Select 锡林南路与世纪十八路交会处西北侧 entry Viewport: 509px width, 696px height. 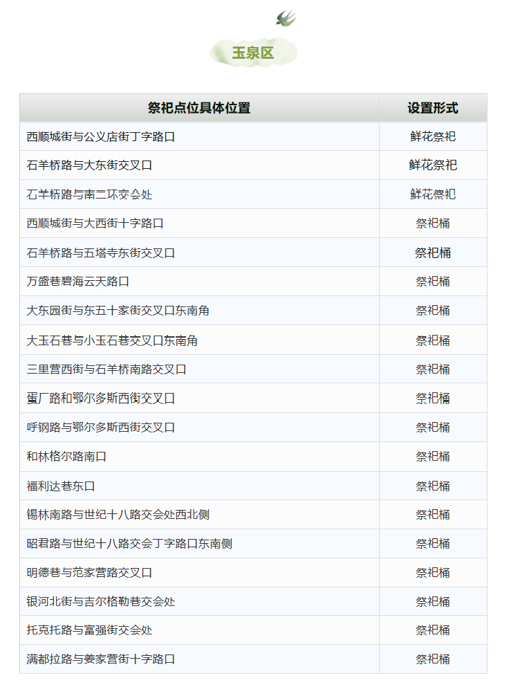pyautogui.click(x=118, y=515)
